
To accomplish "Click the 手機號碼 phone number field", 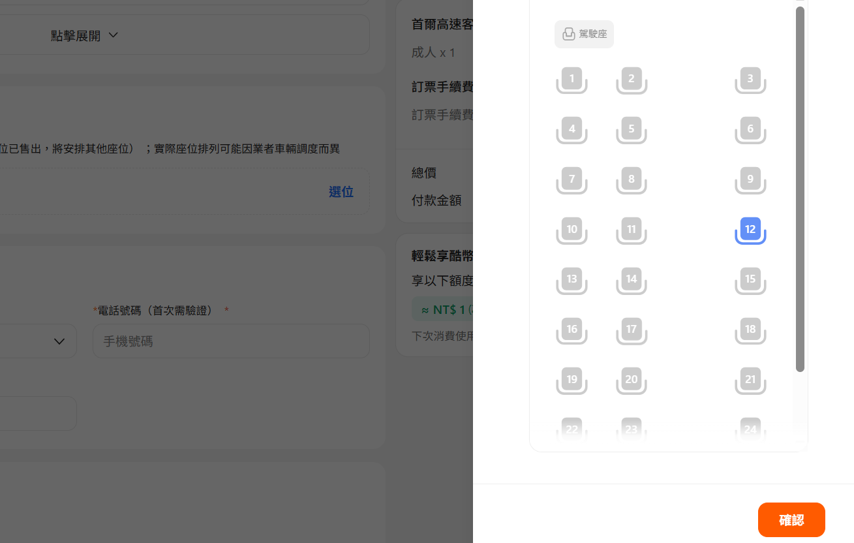I will (231, 341).
